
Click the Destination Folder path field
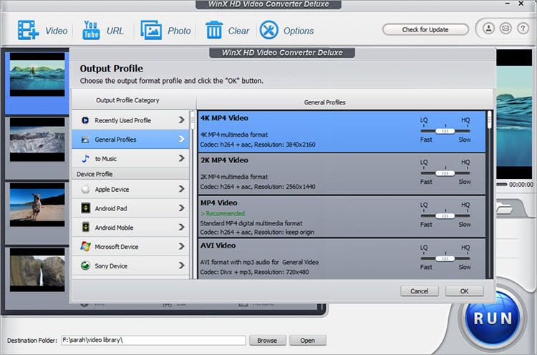(153, 340)
